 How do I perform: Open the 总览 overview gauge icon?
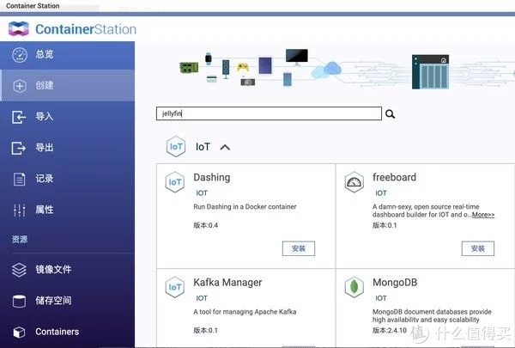coord(20,55)
